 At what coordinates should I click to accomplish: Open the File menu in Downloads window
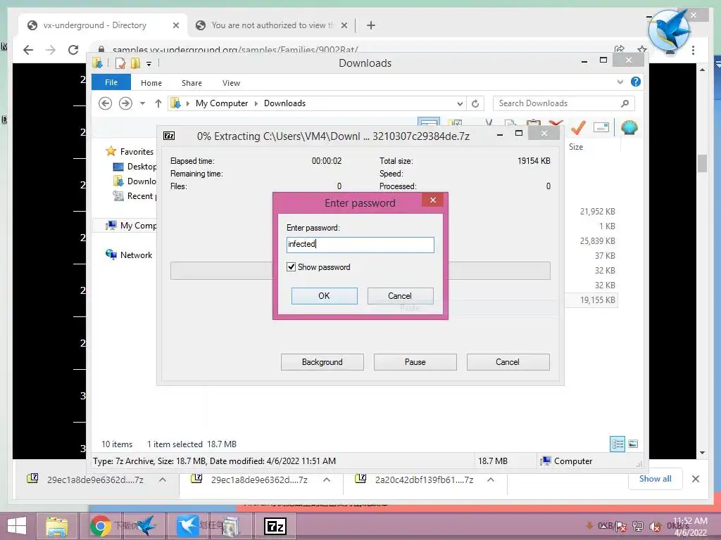coord(111,82)
